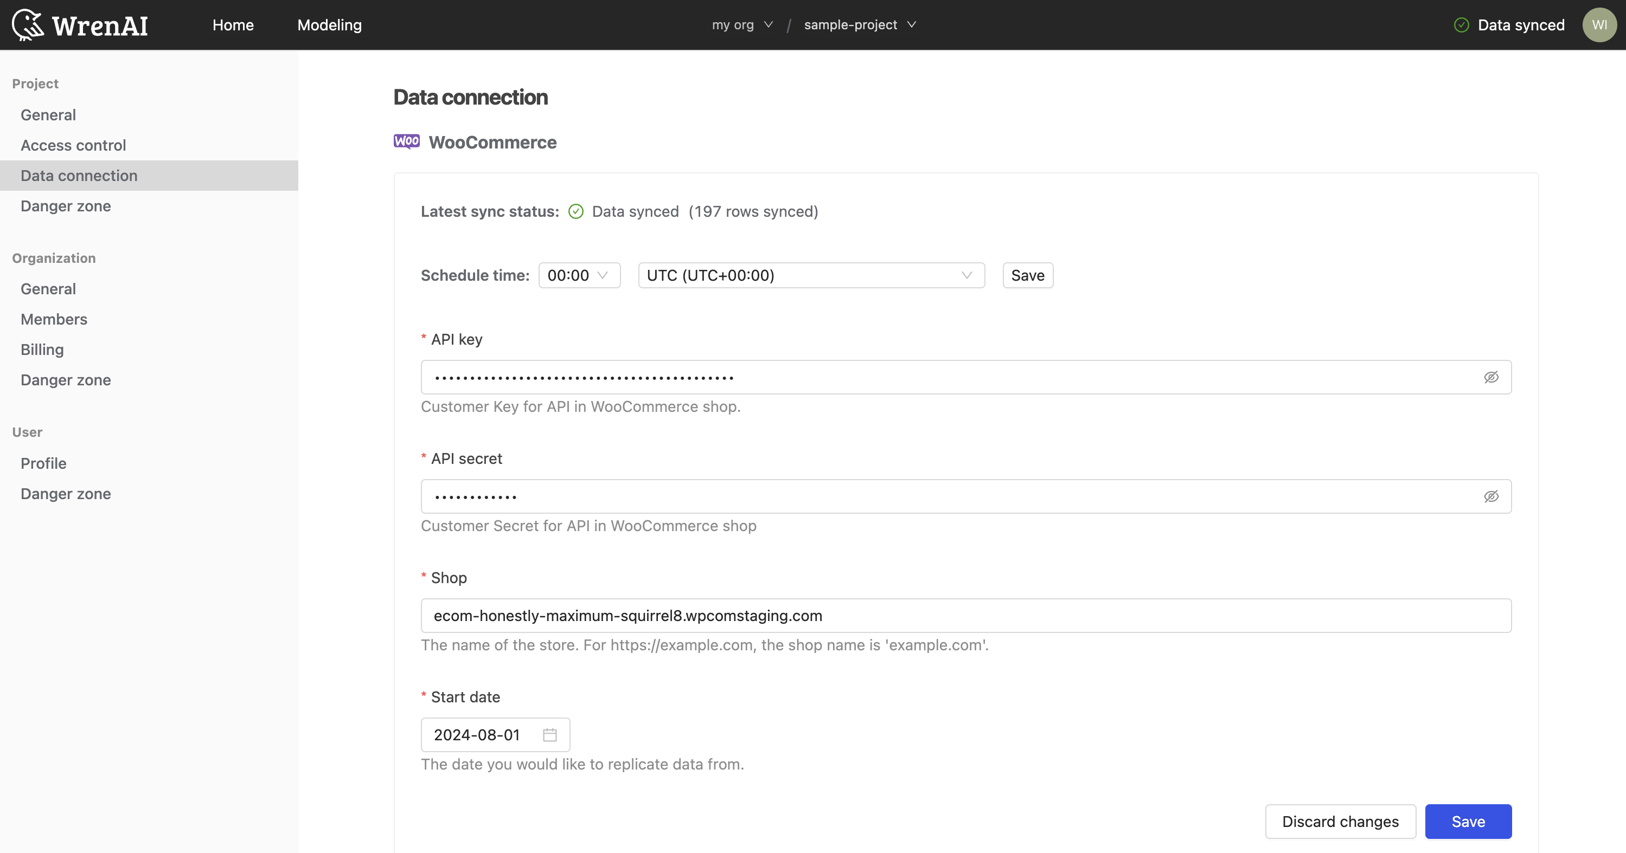
Task: Go to Home in top navigation
Action: point(233,25)
